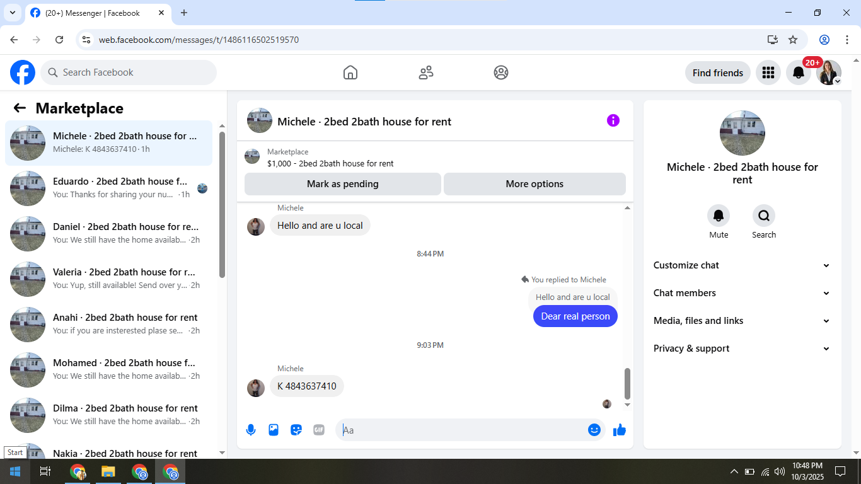Click the "K 4843637410" message bubble

pyautogui.click(x=307, y=386)
